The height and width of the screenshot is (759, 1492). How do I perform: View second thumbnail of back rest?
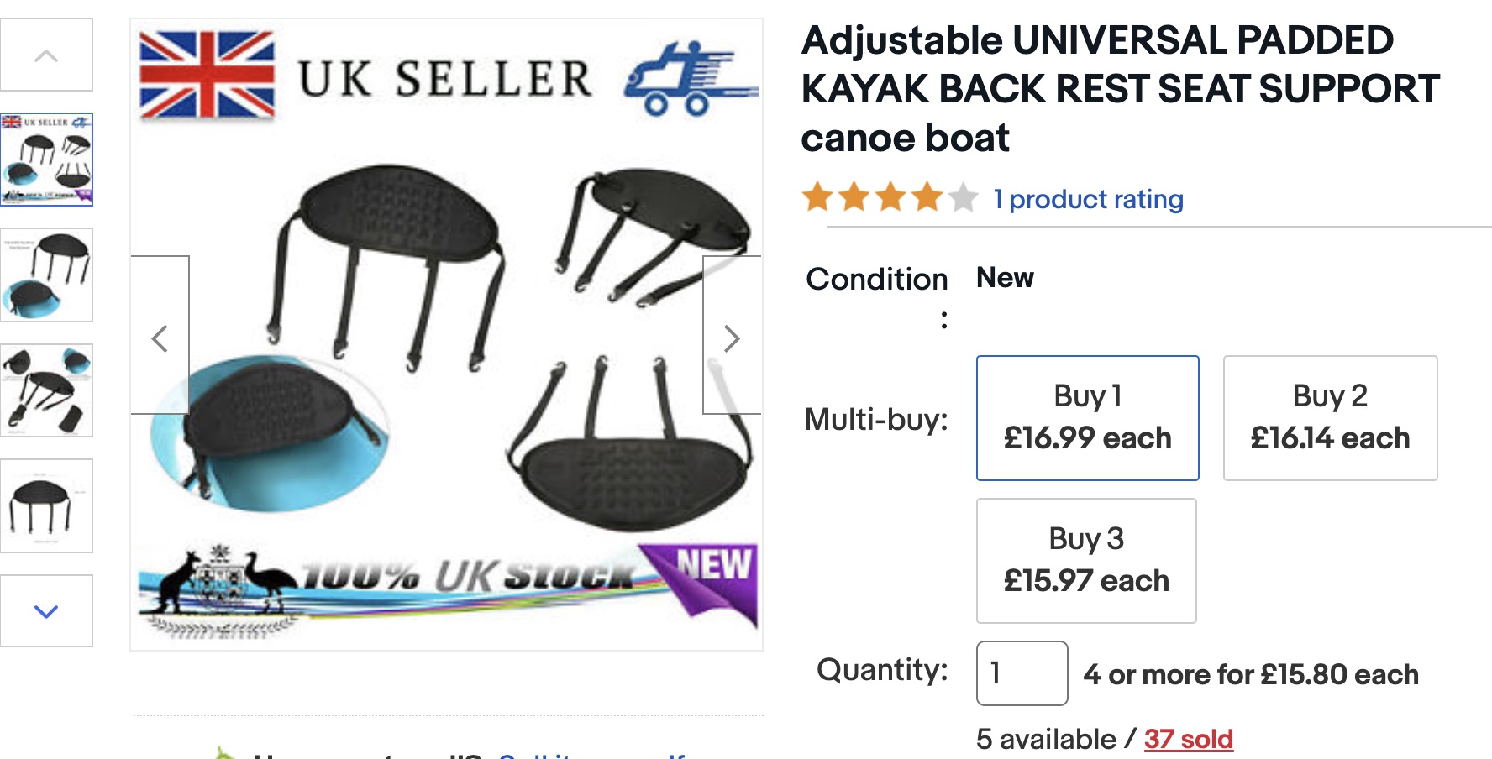[x=47, y=275]
